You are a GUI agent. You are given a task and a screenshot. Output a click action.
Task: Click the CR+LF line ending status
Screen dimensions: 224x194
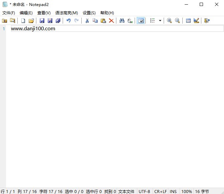coord(160,191)
